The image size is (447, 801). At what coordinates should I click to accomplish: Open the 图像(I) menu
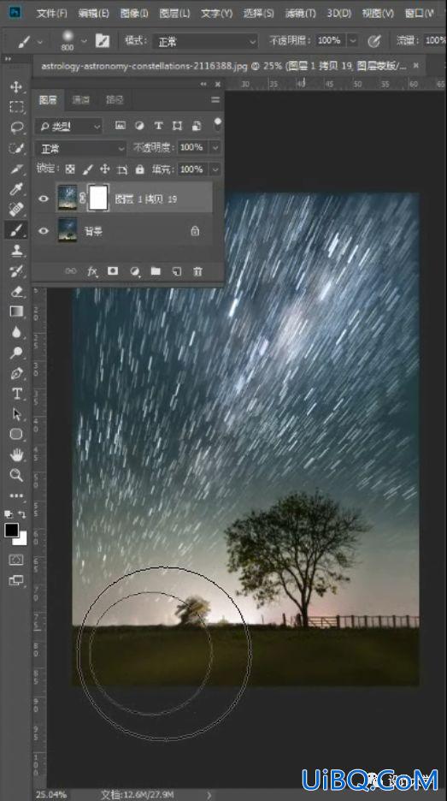(134, 13)
